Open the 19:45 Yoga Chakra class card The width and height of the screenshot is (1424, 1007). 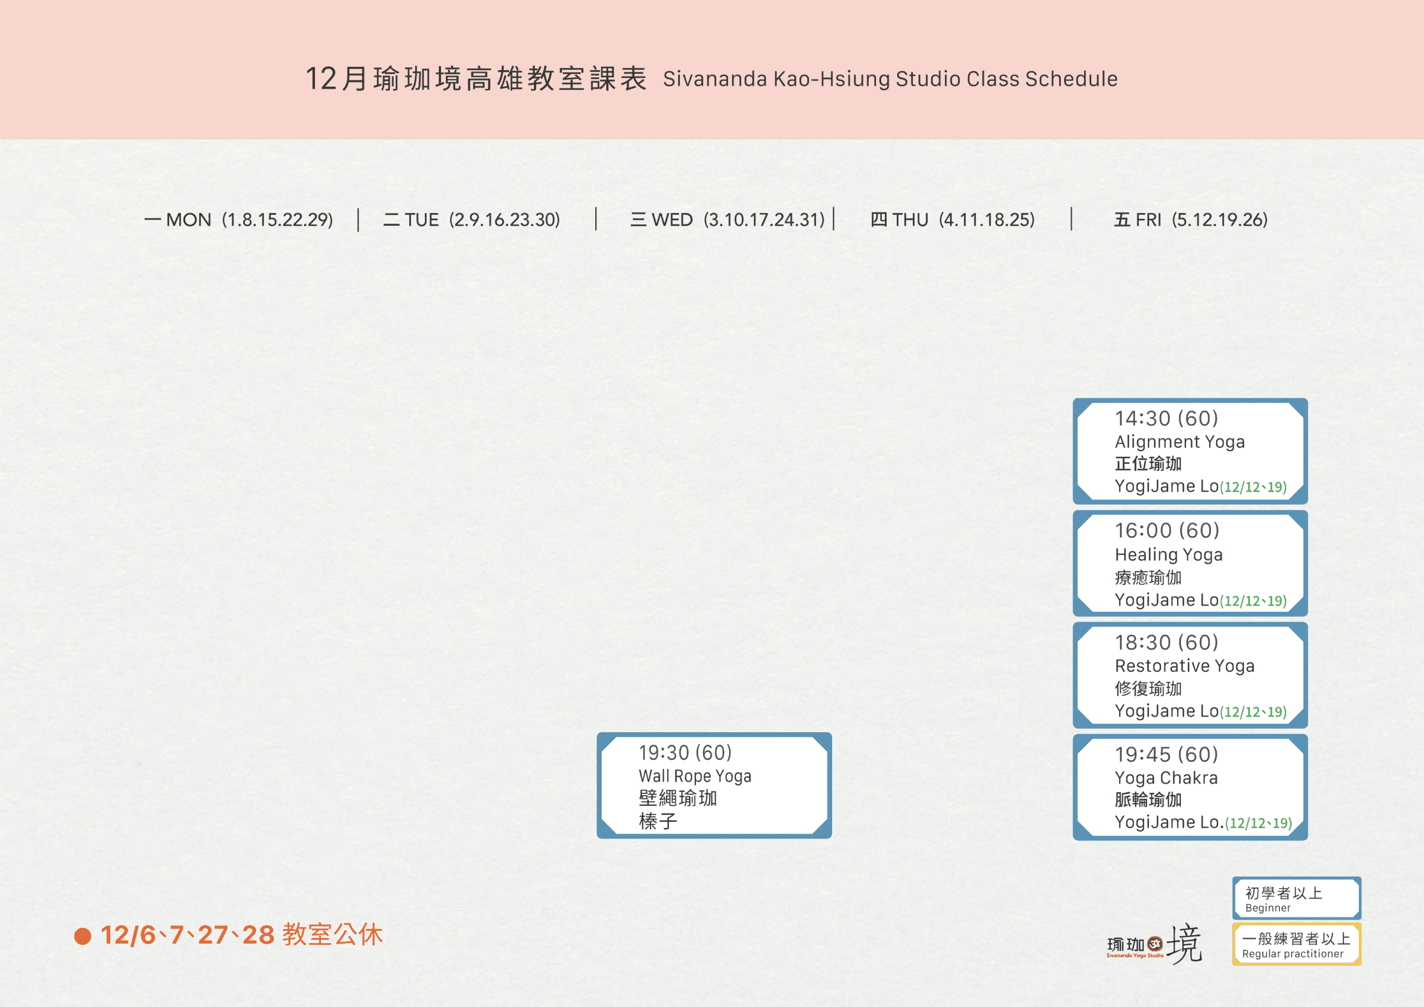click(1190, 787)
